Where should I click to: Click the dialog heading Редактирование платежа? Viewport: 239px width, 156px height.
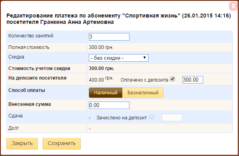[119, 19]
